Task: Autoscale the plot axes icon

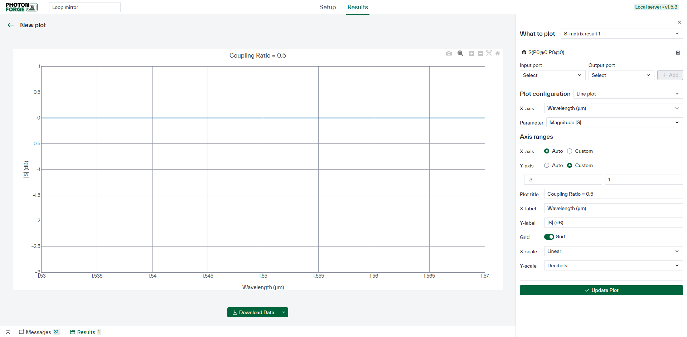Action: (x=489, y=53)
